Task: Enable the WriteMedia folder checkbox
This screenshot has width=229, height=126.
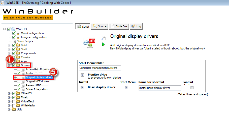Action: 14,105
